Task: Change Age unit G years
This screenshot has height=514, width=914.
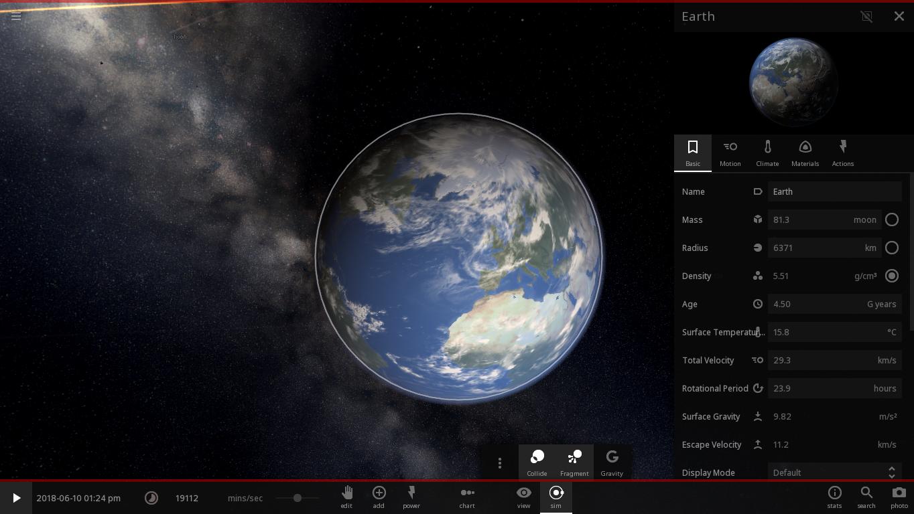Action: tap(881, 304)
